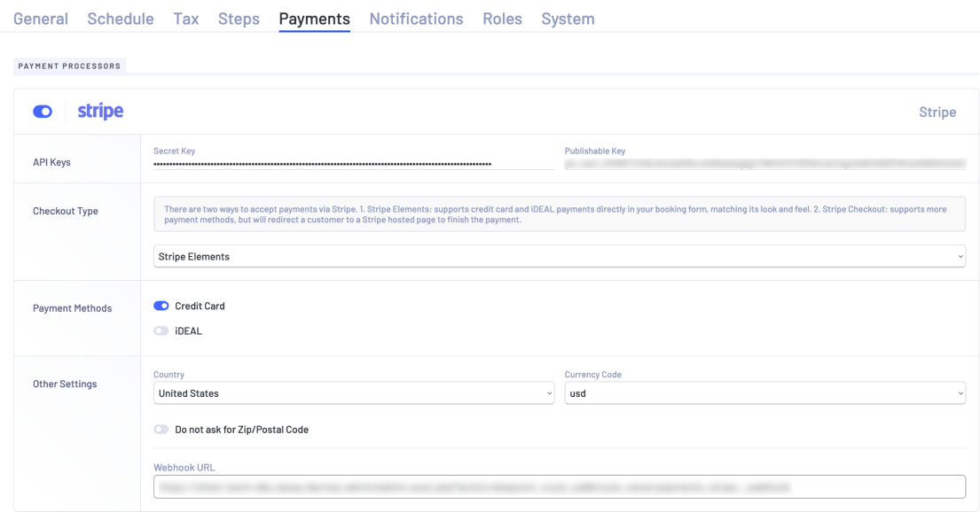980x512 pixels.
Task: Click the Publishable Key field
Action: (765, 164)
